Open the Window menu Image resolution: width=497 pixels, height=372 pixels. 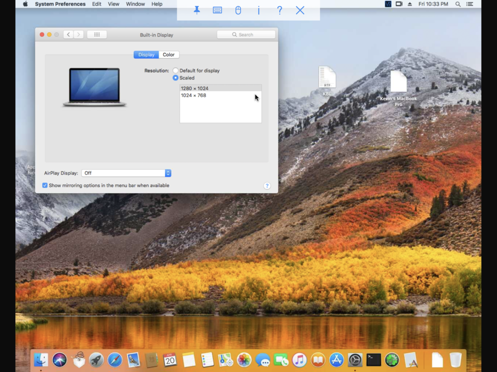(x=135, y=4)
